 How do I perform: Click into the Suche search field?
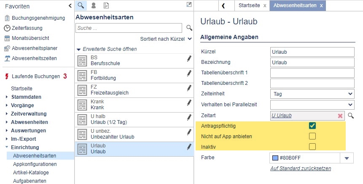(129, 28)
